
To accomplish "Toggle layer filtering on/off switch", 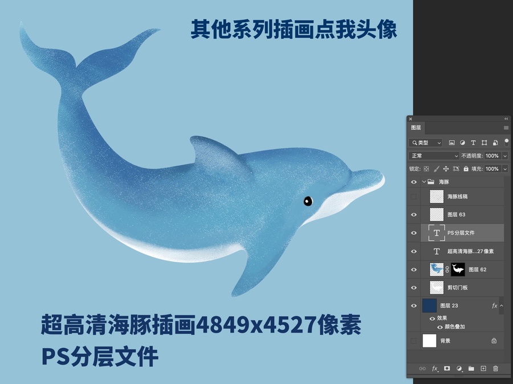I will click(x=507, y=142).
